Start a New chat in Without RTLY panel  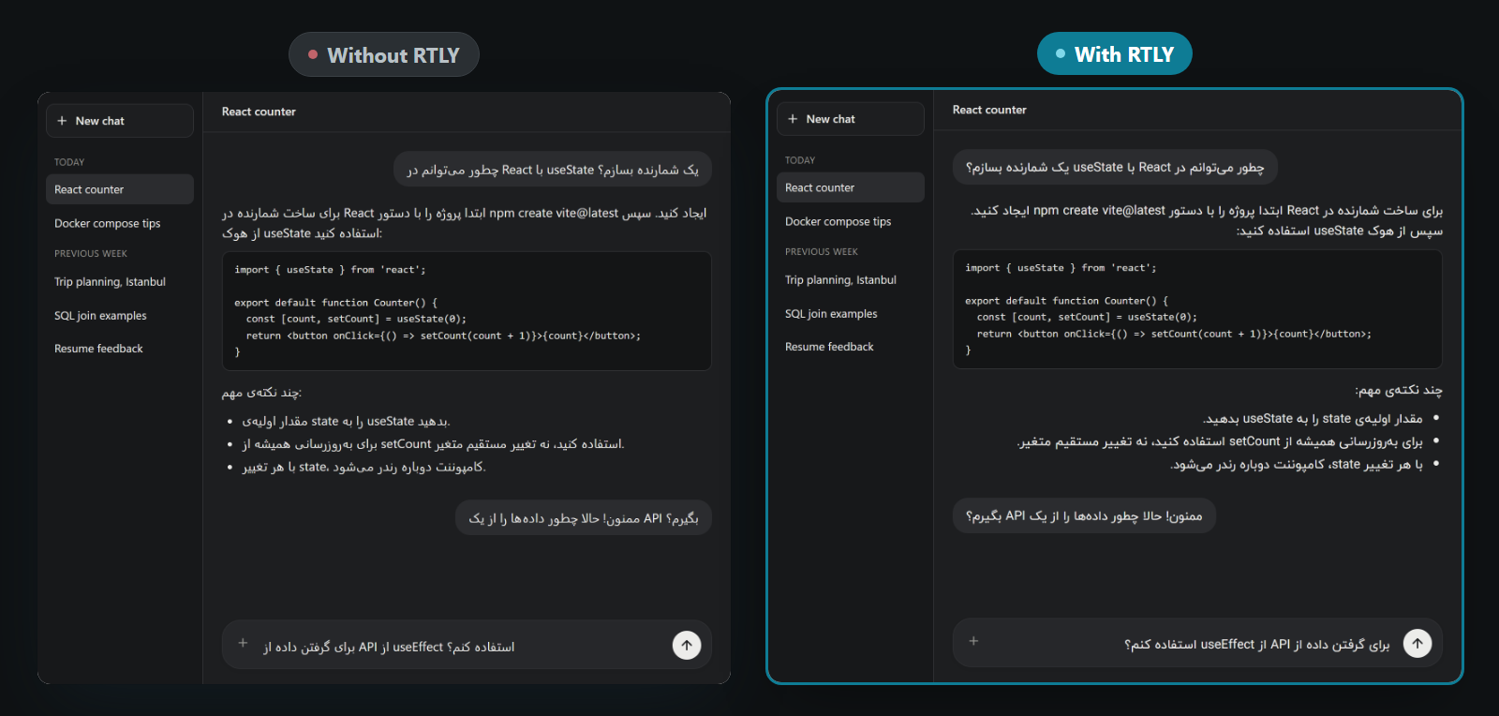120,121
